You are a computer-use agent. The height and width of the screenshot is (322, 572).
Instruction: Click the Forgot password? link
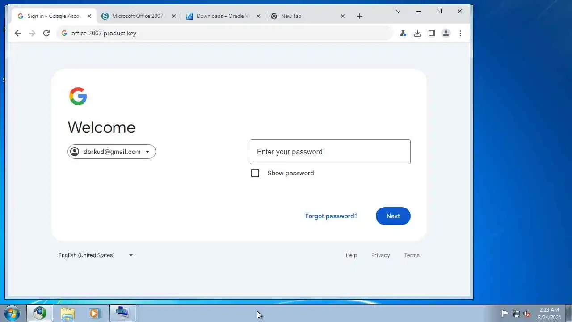pos(331,216)
